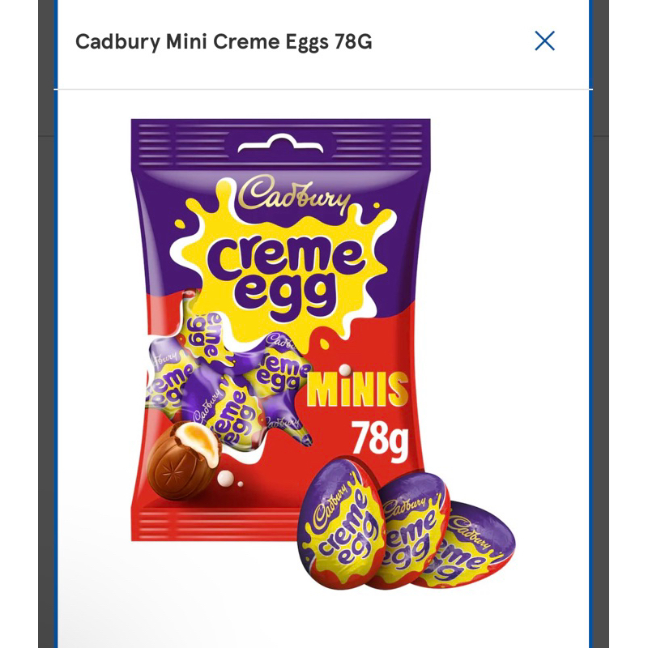648x648 pixels.
Task: Click the middle foil-wrapped creme egg
Action: pos(413,533)
